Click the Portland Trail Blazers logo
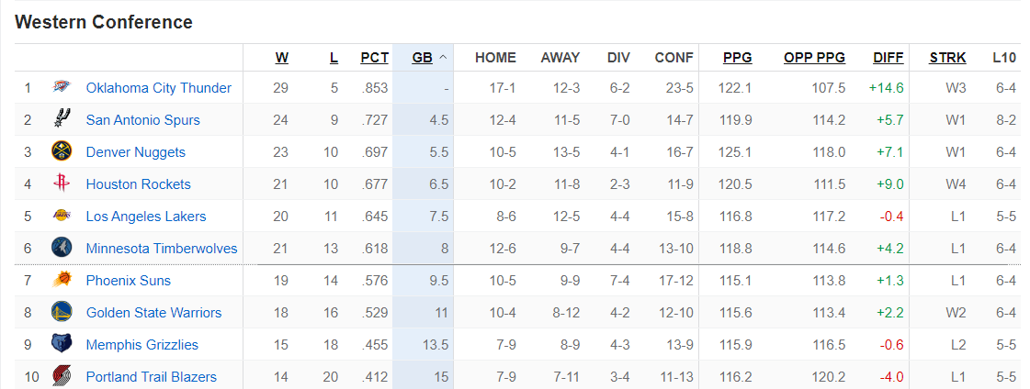This screenshot has height=389, width=1030. 62,377
